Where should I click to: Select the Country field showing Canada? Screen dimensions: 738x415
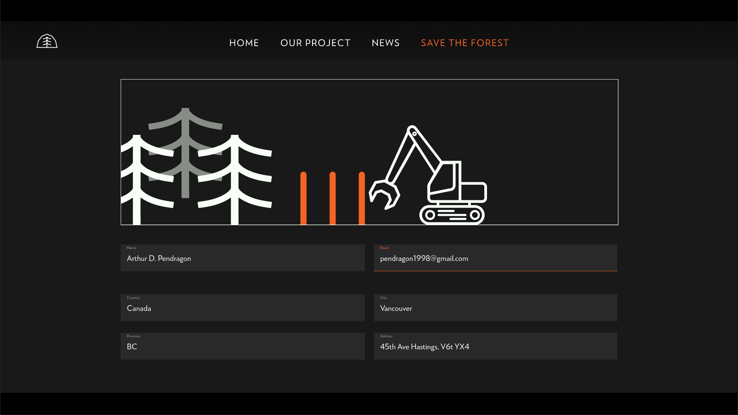(x=243, y=308)
